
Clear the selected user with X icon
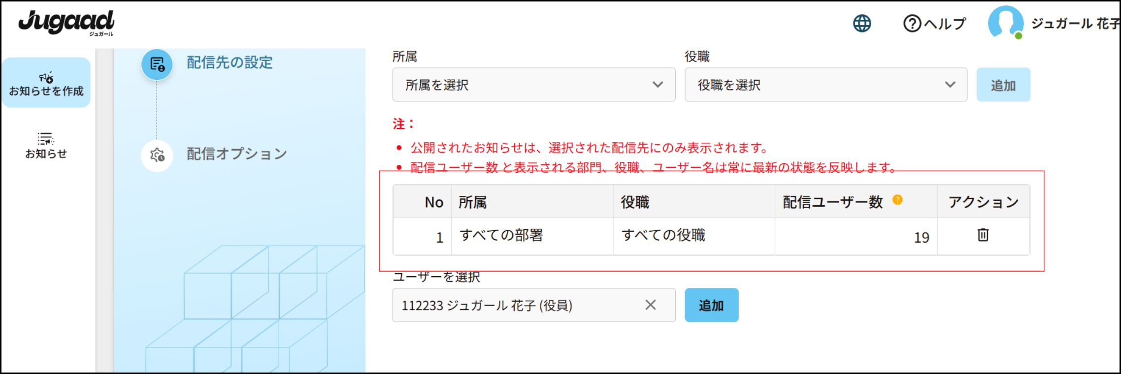coord(650,305)
